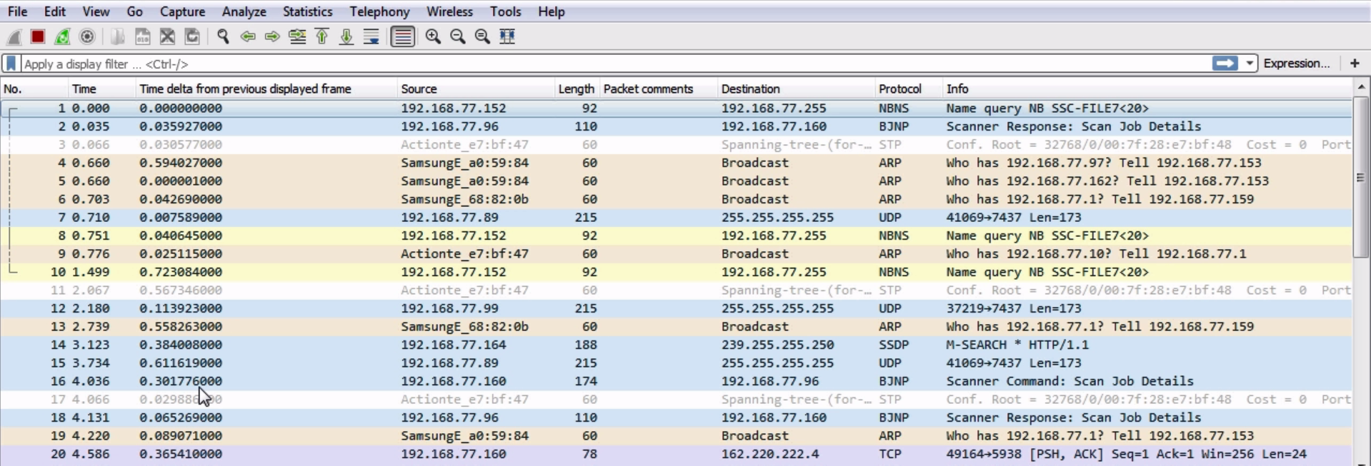Zoom in on packet list text

pyautogui.click(x=433, y=36)
